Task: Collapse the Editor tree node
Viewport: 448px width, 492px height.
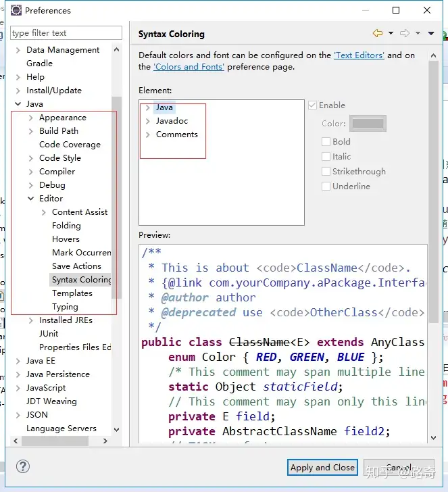Action: click(x=31, y=199)
